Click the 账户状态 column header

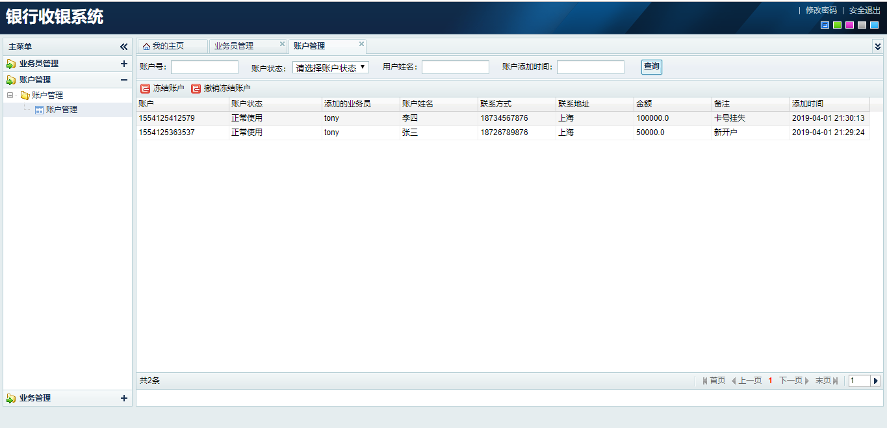click(276, 104)
